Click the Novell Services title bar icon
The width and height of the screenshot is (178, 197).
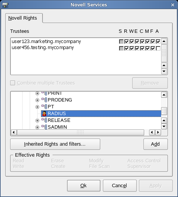point(5,5)
